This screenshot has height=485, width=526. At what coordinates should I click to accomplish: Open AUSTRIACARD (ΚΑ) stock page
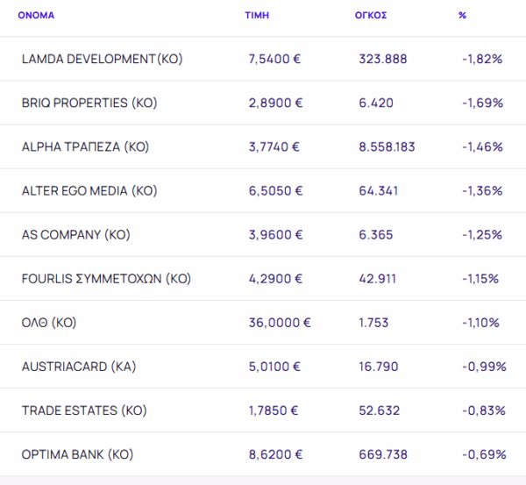(79, 366)
